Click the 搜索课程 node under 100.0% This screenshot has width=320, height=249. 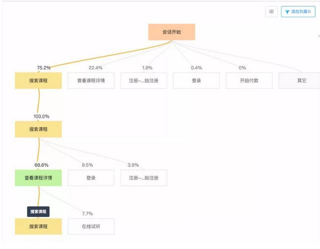click(38, 129)
